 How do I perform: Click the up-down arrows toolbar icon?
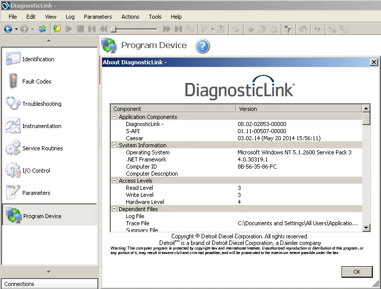[x=317, y=29]
